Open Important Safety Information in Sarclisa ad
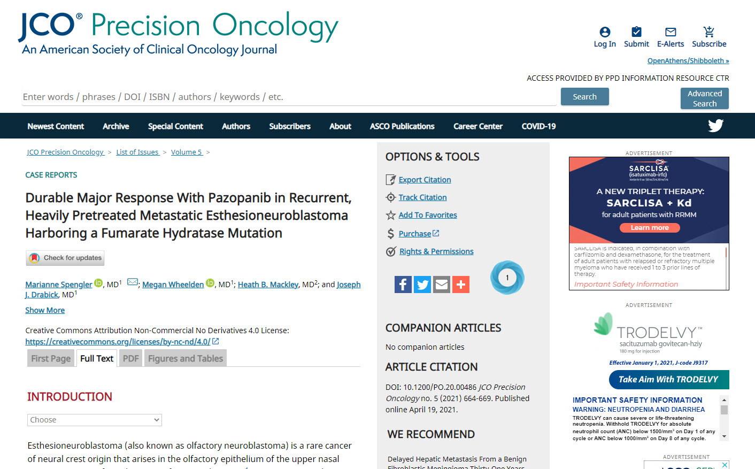Screen dimensions: 755x469 (626, 285)
